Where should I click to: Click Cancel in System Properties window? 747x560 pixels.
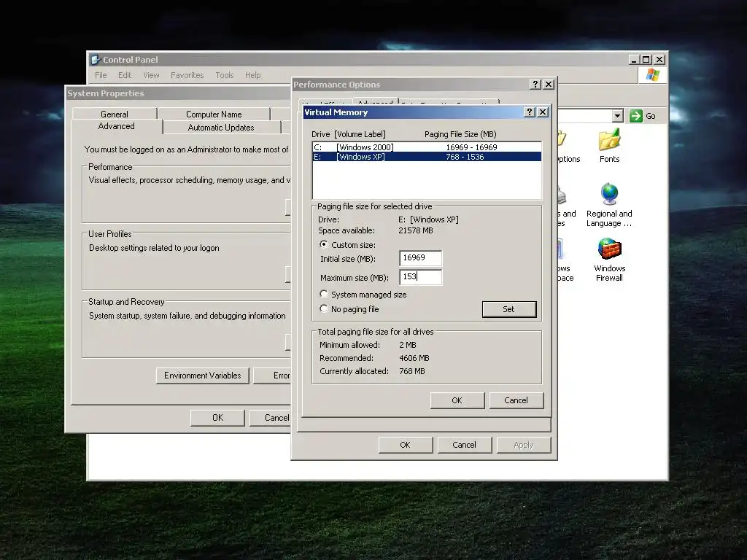[270, 418]
